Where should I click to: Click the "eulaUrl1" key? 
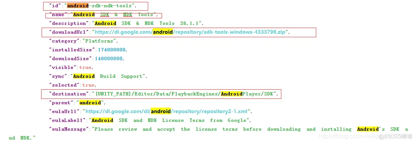65,111
